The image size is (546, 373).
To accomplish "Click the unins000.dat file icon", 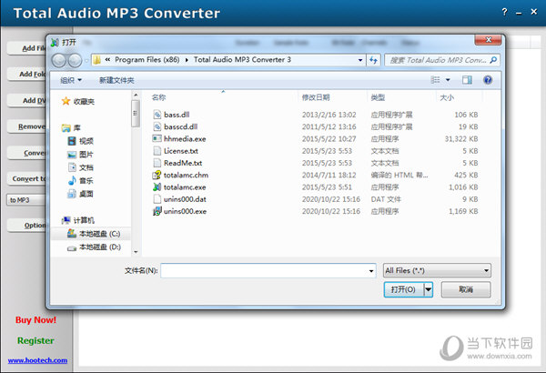I will click(x=157, y=199).
